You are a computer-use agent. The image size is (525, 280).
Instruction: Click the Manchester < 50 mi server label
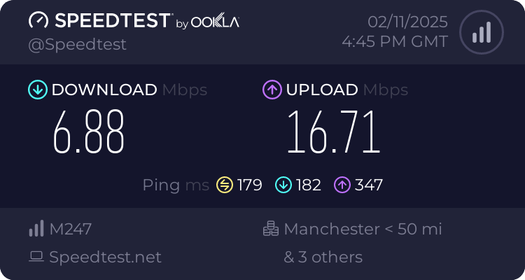click(363, 229)
